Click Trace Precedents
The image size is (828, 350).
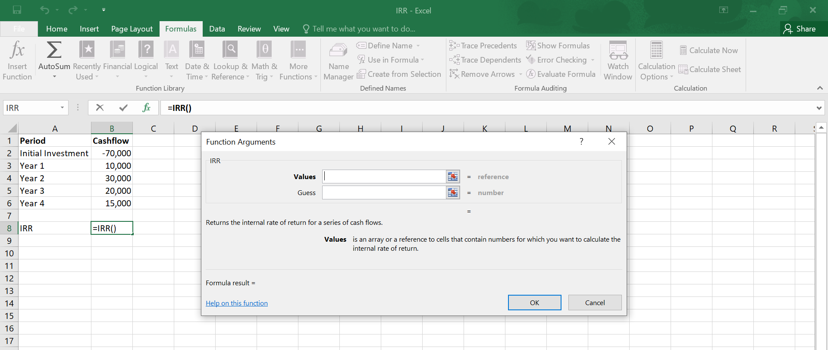click(x=483, y=46)
